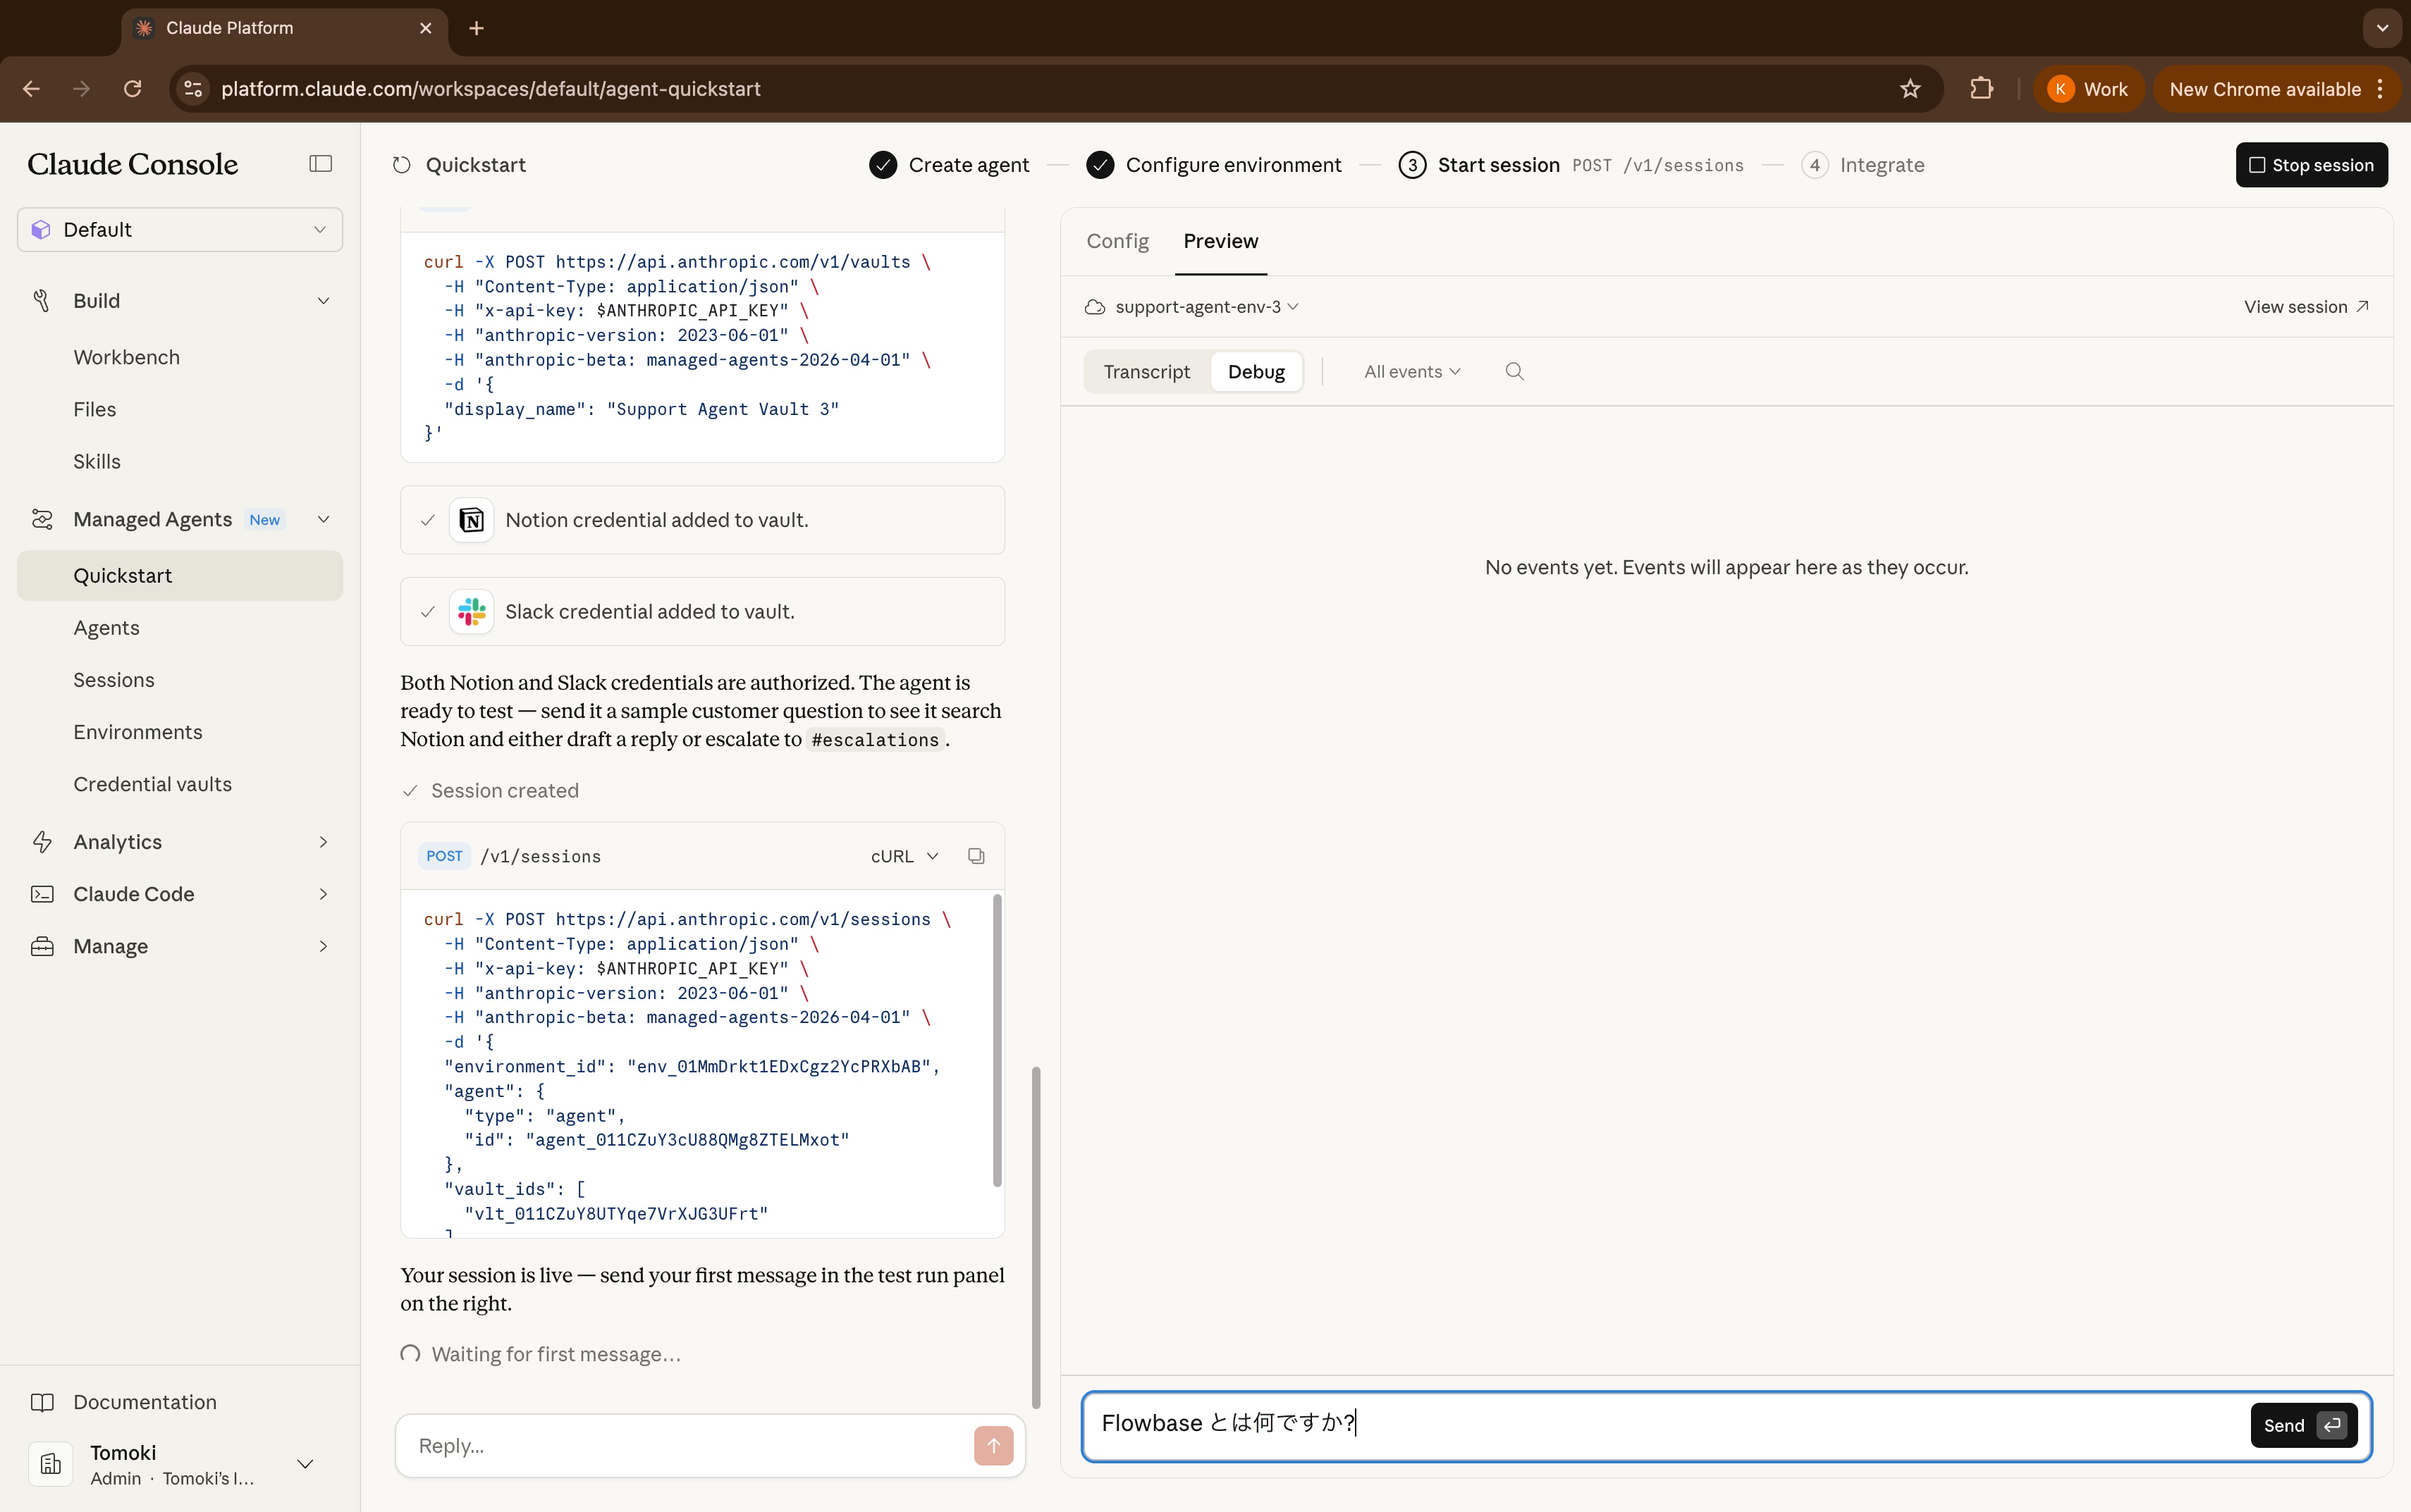Open a new browser tab
The width and height of the screenshot is (2411, 1512).
click(x=477, y=28)
